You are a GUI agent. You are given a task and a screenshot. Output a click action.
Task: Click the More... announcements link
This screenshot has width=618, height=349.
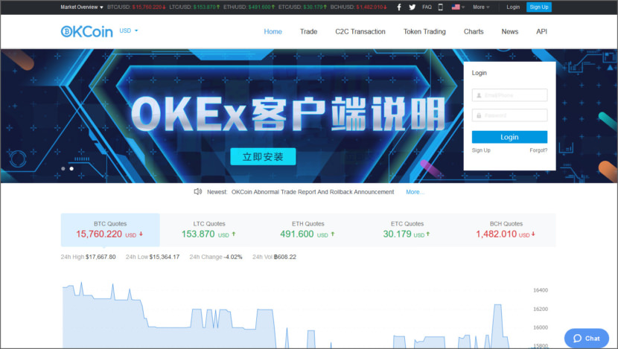pyautogui.click(x=415, y=192)
